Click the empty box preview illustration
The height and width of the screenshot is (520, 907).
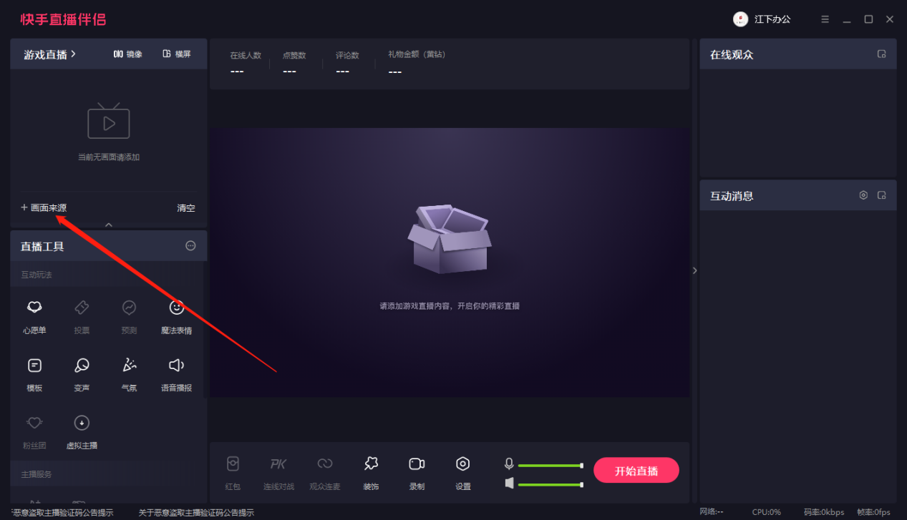(450, 239)
